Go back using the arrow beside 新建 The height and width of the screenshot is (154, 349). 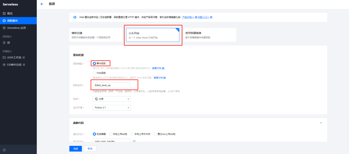pyautogui.click(x=42, y=4)
